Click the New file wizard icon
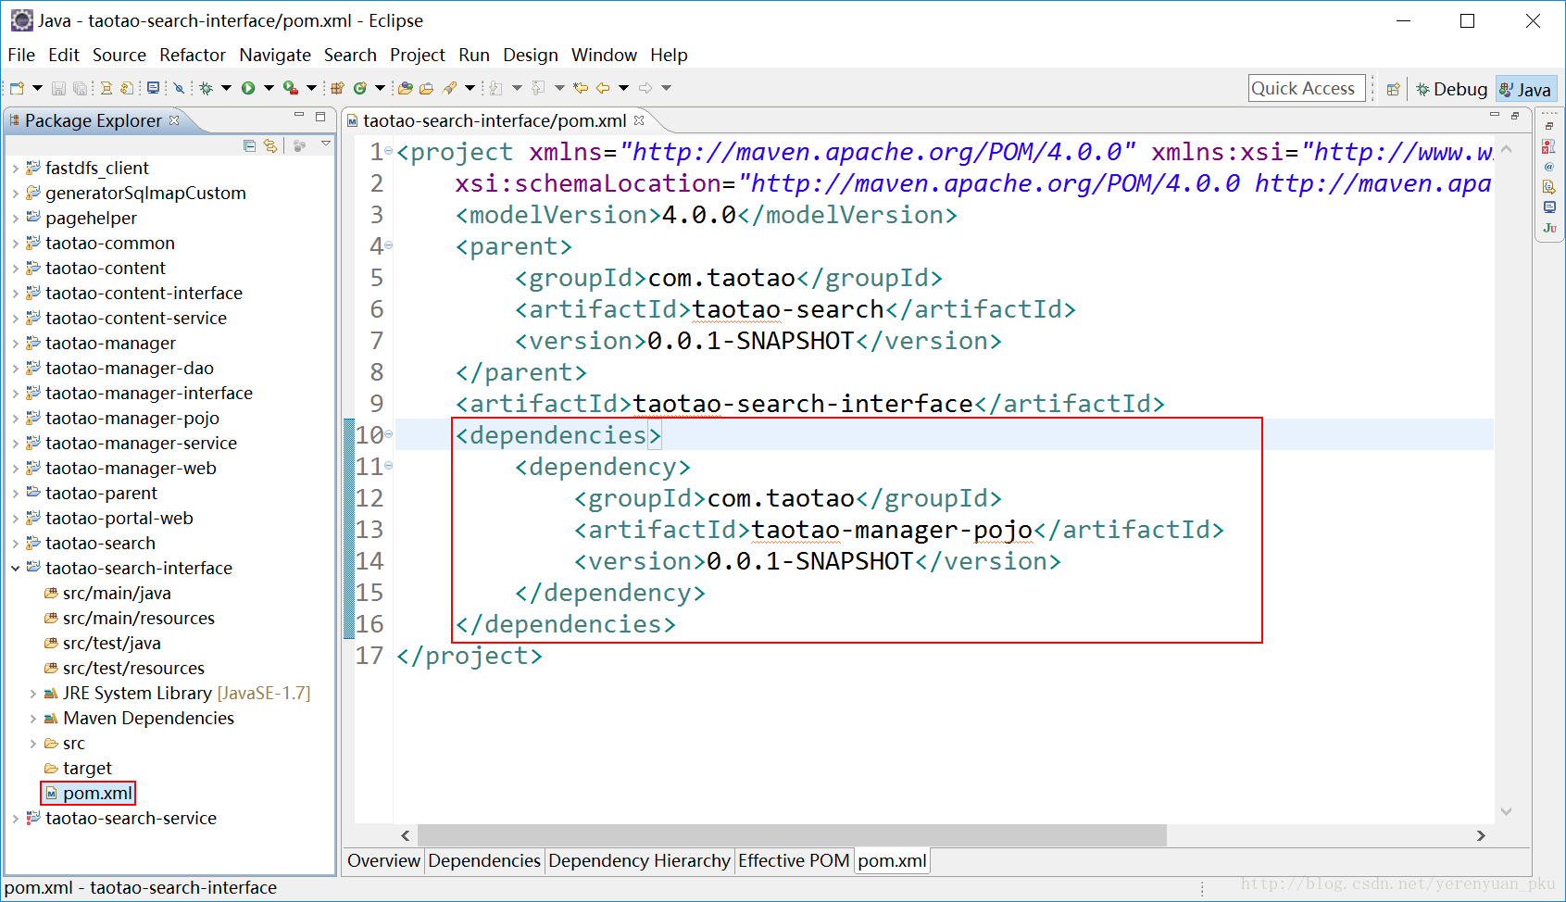The height and width of the screenshot is (902, 1566). [x=17, y=88]
